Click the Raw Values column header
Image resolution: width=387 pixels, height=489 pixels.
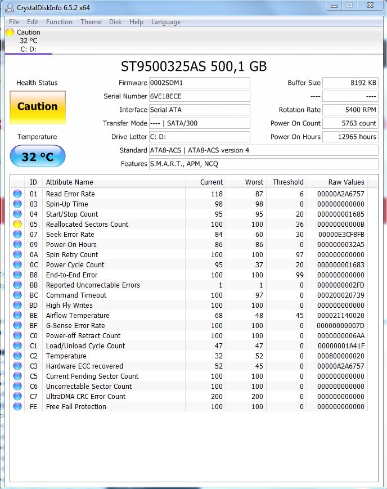pyautogui.click(x=346, y=182)
